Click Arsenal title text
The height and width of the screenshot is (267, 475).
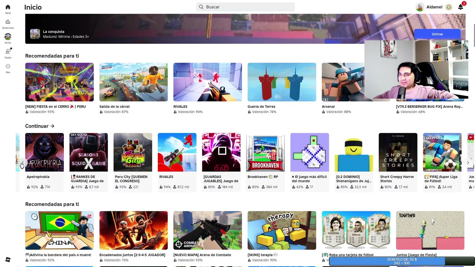pos(328,106)
